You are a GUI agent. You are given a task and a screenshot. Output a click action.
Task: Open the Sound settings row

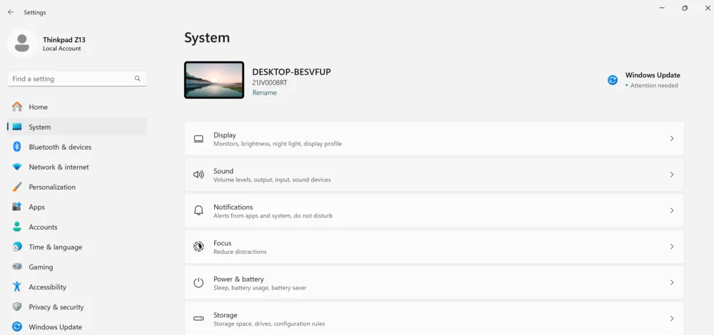(434, 175)
